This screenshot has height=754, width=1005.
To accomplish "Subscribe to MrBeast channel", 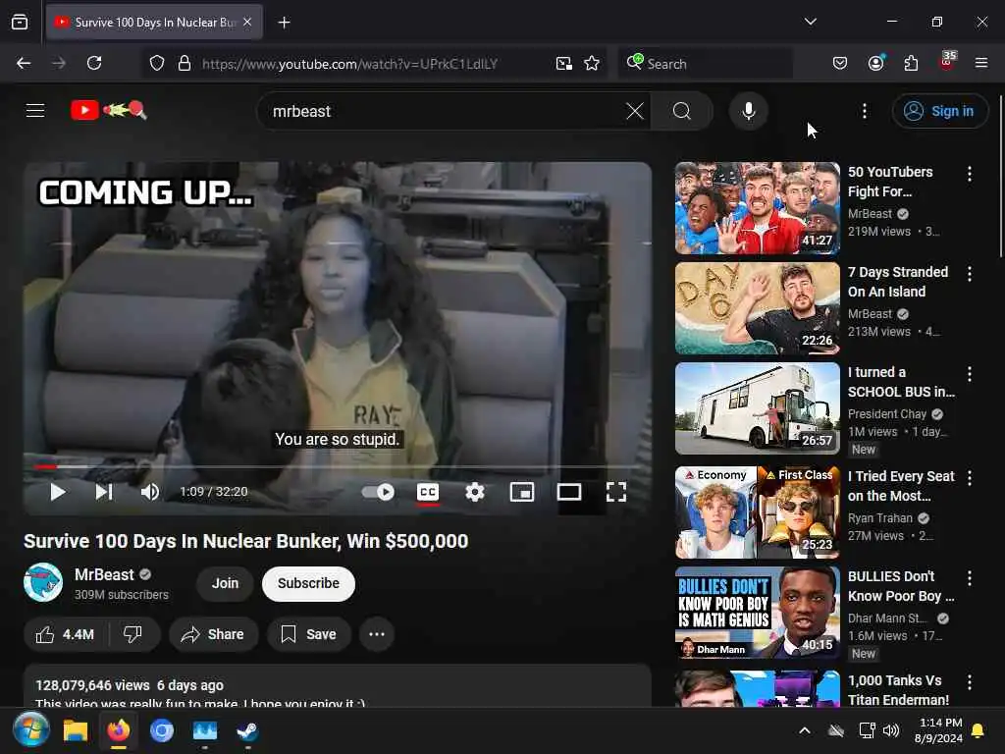I will click(x=308, y=583).
